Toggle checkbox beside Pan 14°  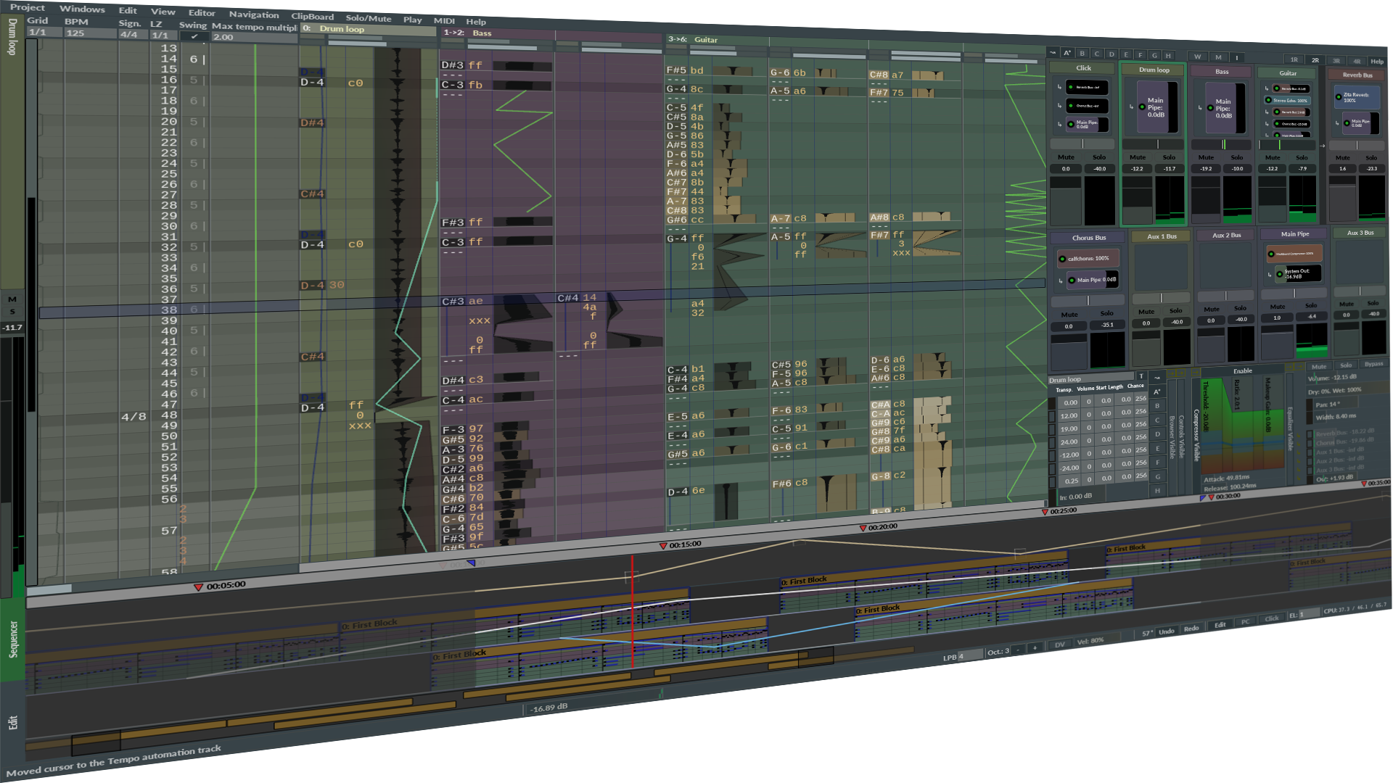(1310, 405)
